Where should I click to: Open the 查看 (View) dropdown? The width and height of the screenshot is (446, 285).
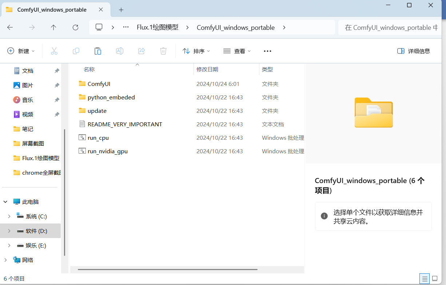pos(237,51)
